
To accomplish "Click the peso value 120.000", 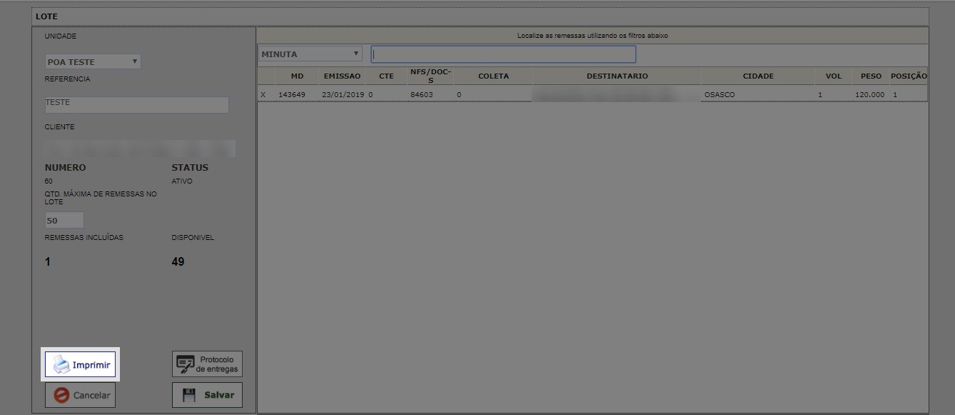I will click(x=869, y=94).
